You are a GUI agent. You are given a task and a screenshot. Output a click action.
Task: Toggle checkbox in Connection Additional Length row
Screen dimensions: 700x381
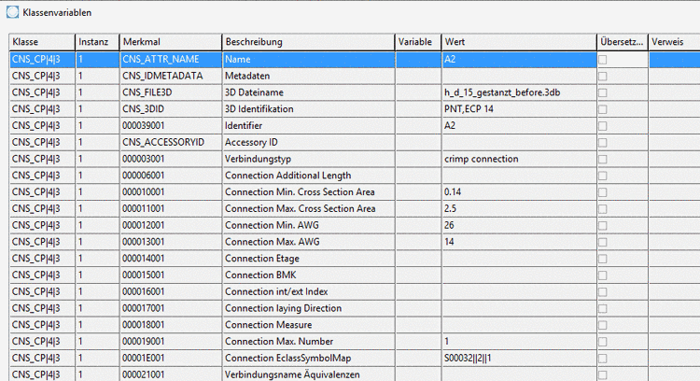[603, 176]
